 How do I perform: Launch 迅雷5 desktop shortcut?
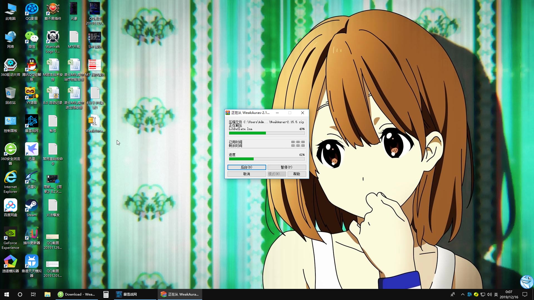tap(32, 180)
